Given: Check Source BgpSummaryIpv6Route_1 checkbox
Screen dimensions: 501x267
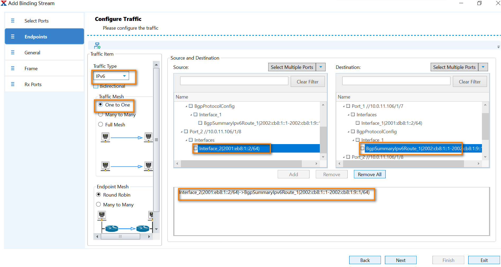Looking at the screenshot, I should point(200,123).
